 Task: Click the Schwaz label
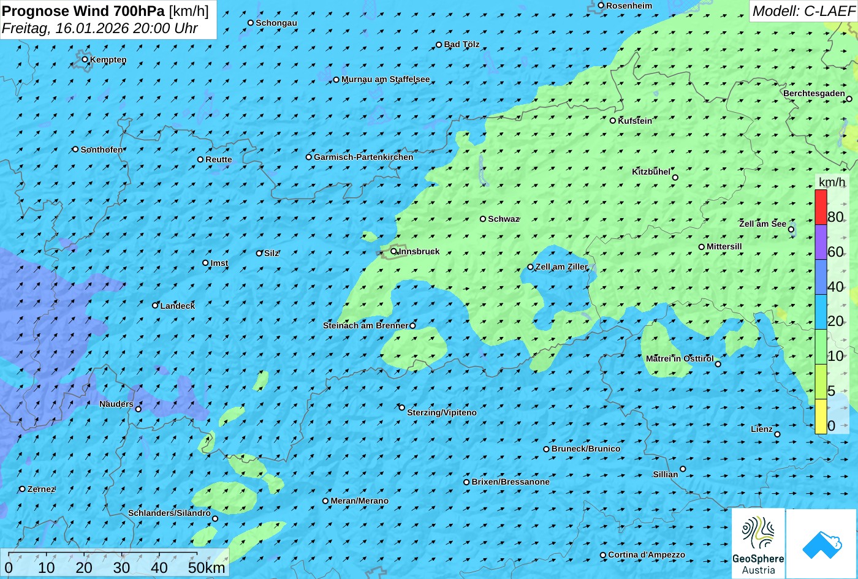(504, 219)
